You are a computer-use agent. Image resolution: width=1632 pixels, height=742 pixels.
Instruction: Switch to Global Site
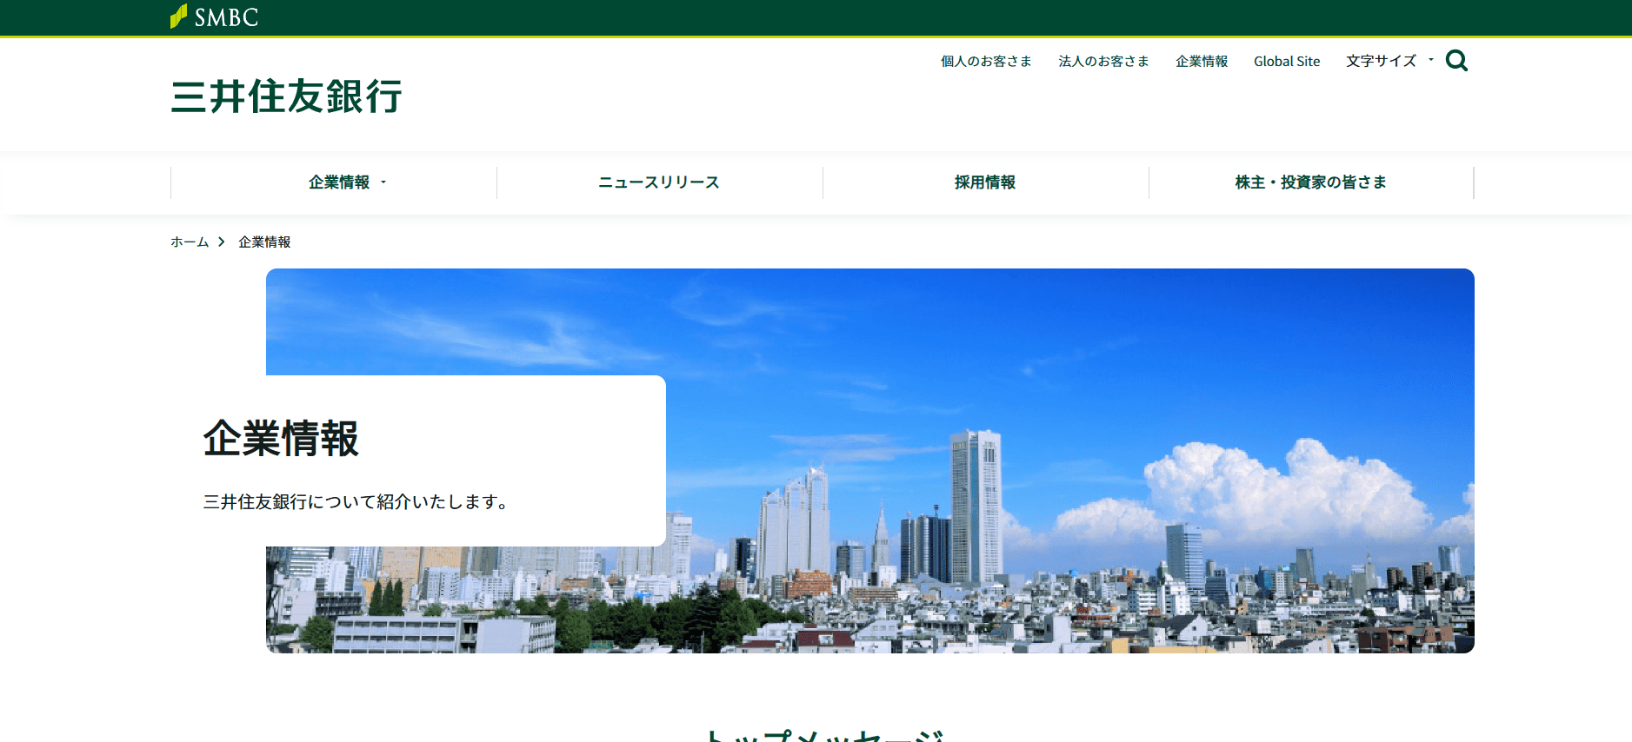tap(1287, 61)
